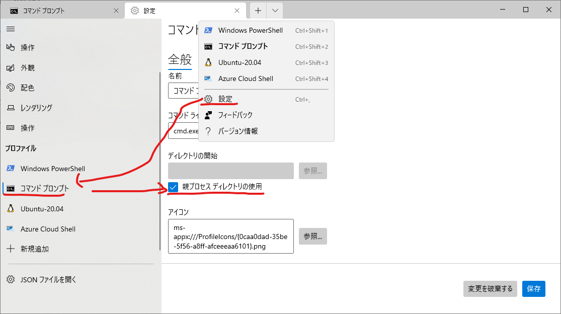Open バージョン情報 from dropdown menu
The height and width of the screenshot is (314, 561).
point(266,131)
